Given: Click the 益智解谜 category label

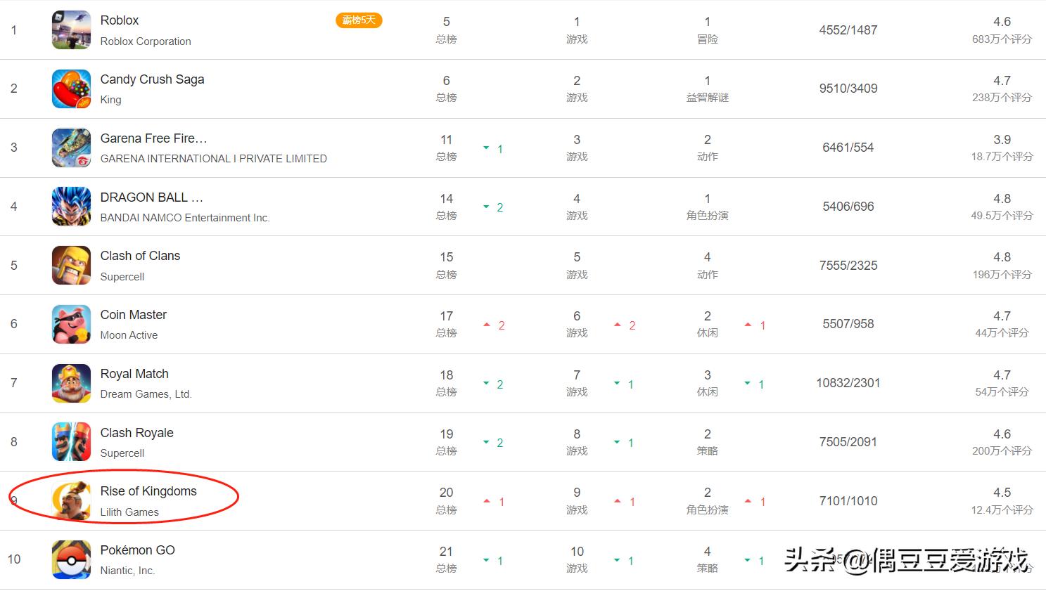Looking at the screenshot, I should [708, 98].
